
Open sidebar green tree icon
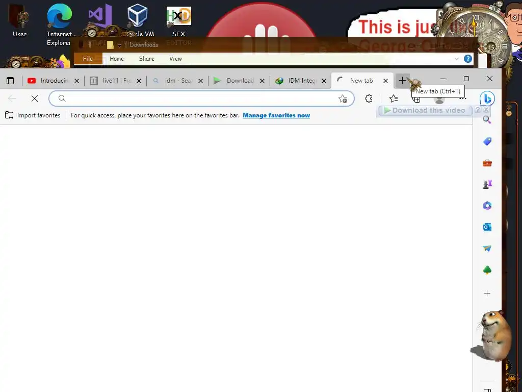point(487,269)
